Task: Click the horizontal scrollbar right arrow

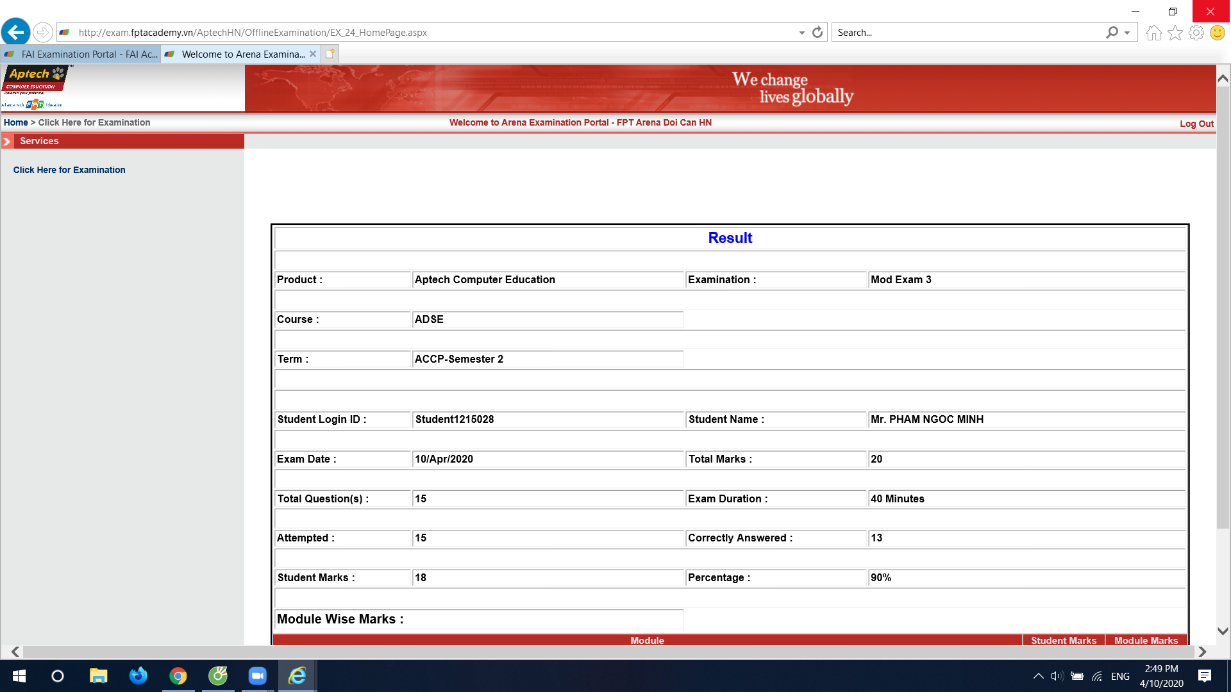Action: coord(1202,652)
